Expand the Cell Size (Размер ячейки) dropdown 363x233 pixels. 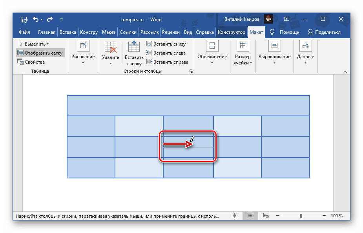243,59
